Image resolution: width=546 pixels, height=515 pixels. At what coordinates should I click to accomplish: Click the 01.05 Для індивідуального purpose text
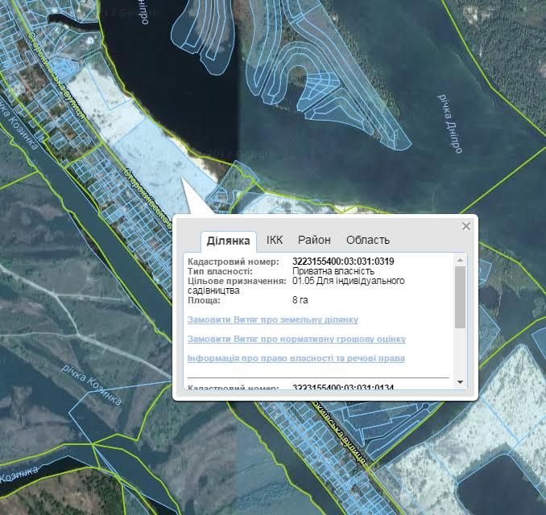(x=348, y=281)
